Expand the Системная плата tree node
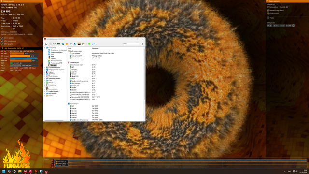Image resolution: width=309 pixels, height=174 pixels. tap(45, 68)
